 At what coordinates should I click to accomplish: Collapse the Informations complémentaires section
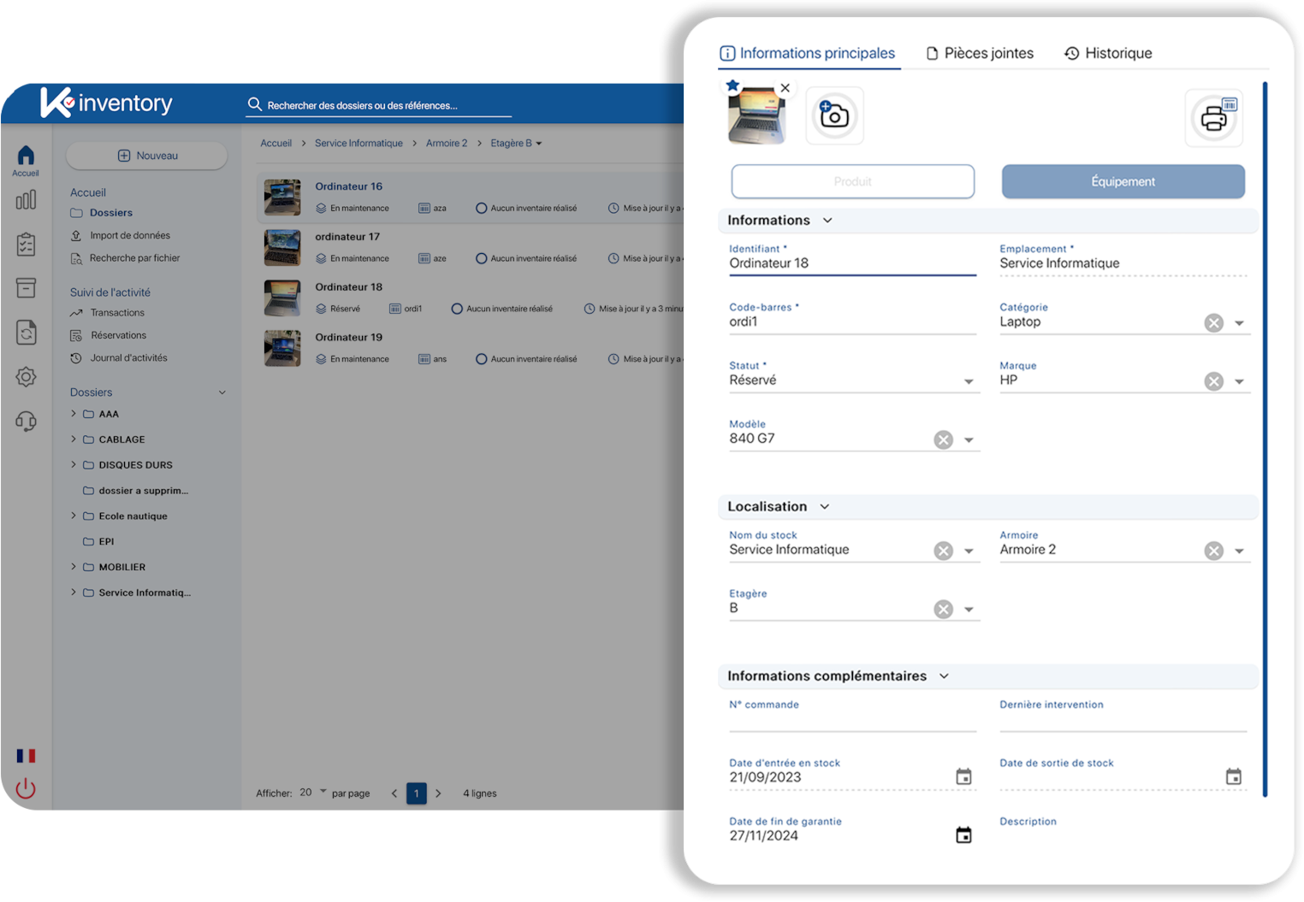945,676
